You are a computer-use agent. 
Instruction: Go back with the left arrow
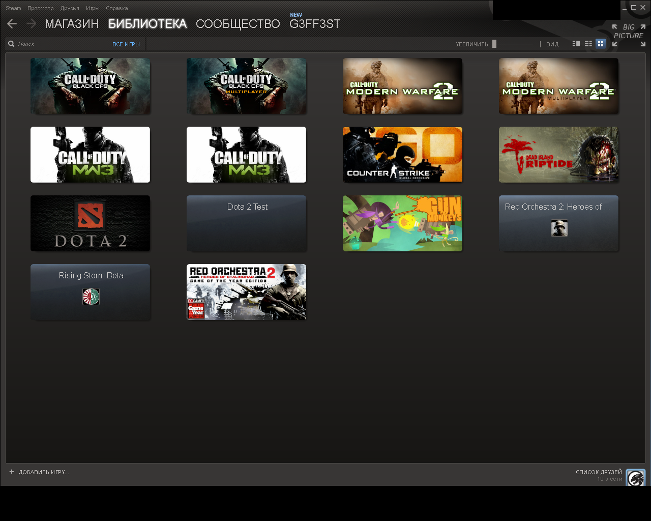pos(12,24)
